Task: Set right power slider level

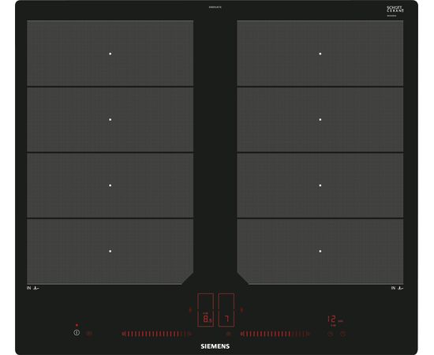Action: (x=275, y=334)
